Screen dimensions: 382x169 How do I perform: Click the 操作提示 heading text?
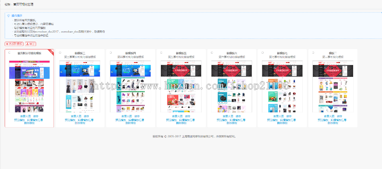coord(17,16)
